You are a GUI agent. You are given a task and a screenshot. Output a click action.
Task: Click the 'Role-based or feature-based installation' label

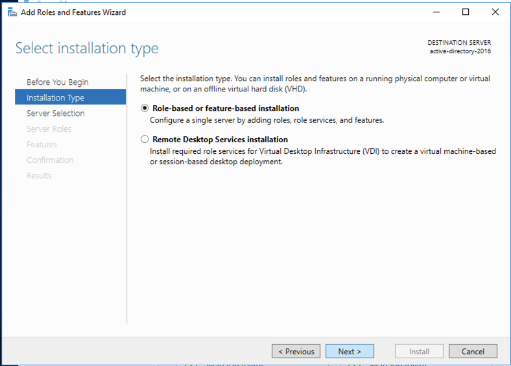[226, 108]
